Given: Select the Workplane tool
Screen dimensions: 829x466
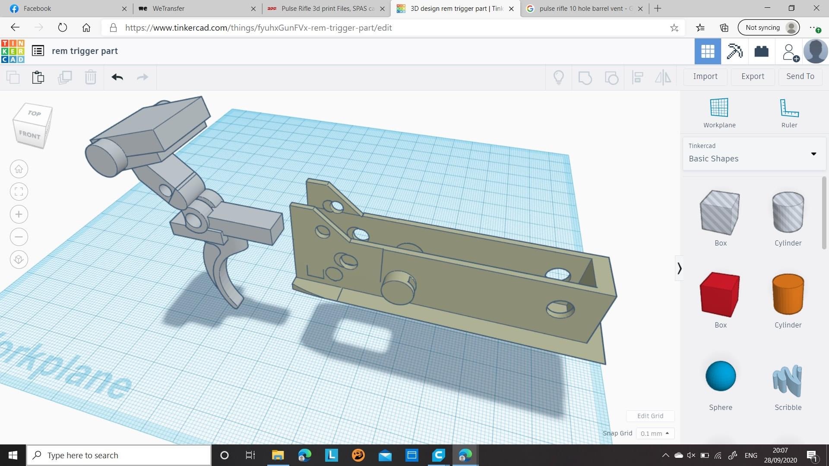Looking at the screenshot, I should 719,113.
